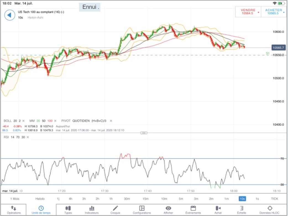Click the VENDRE 10564.5 button
Image resolution: width=288 pixels, height=216 pixels.
[x=248, y=12]
